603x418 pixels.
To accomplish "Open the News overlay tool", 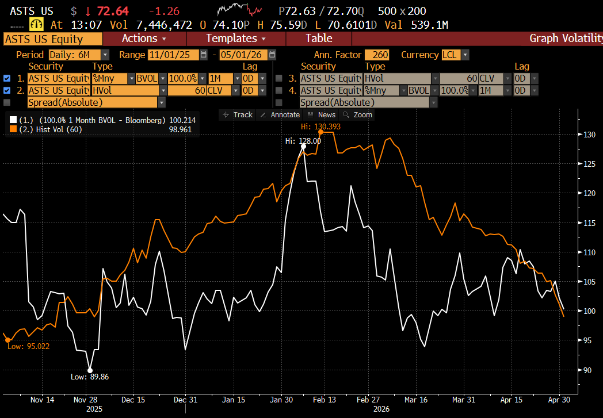I will [322, 114].
